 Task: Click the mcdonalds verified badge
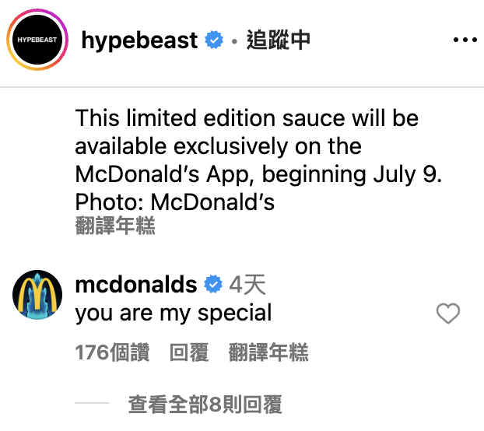[x=213, y=284]
